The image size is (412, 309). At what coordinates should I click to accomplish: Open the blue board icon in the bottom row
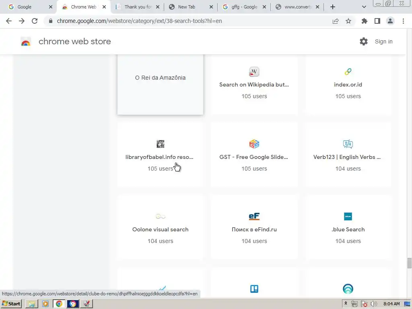pyautogui.click(x=254, y=289)
